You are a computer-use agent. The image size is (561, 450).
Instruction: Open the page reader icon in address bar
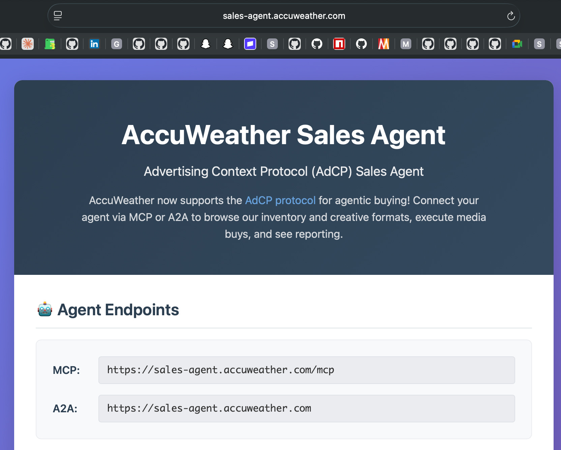[58, 16]
